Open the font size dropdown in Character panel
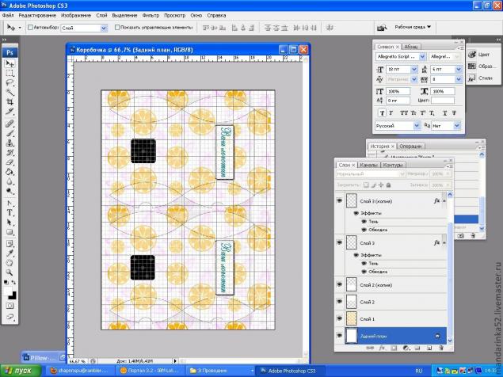Image resolution: width=503 pixels, height=377 pixels. [x=413, y=69]
